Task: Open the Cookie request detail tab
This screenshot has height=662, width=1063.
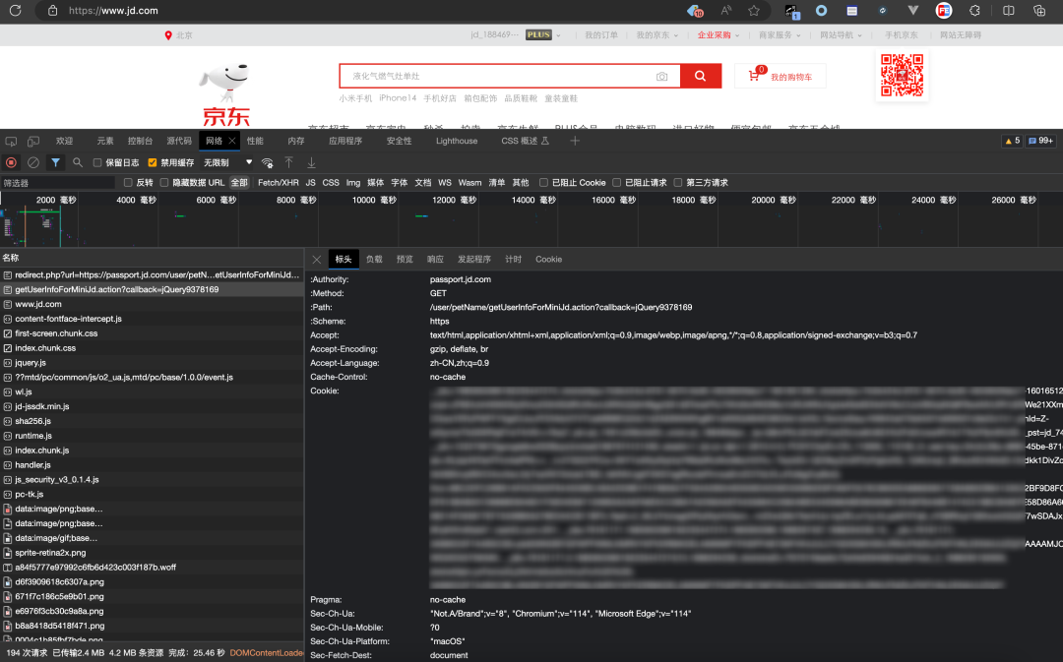Action: click(548, 260)
